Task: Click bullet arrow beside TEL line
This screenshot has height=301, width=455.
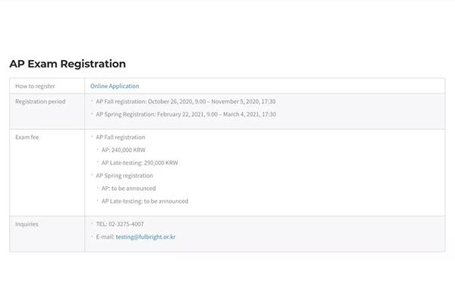Action: pyautogui.click(x=92, y=223)
